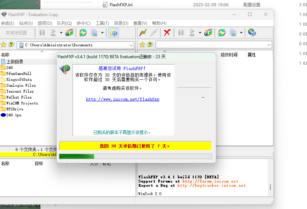The width and height of the screenshot is (307, 209).
Task: Sort local list by 名称 column header
Action: click(x=5, y=55)
